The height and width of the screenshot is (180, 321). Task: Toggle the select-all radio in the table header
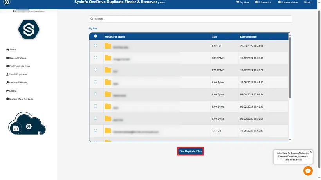[x=96, y=36]
